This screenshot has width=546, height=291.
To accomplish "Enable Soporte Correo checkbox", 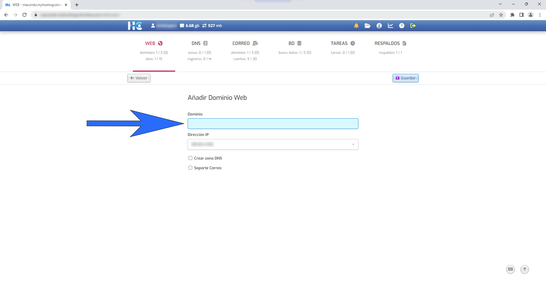I will click(190, 168).
